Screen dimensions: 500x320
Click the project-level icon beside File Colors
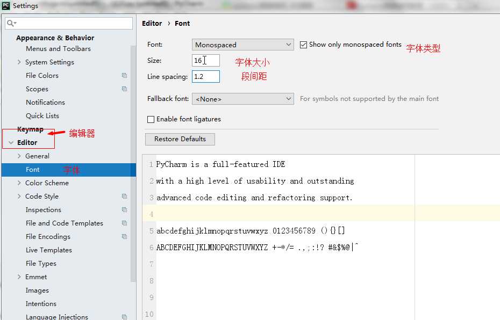point(124,76)
